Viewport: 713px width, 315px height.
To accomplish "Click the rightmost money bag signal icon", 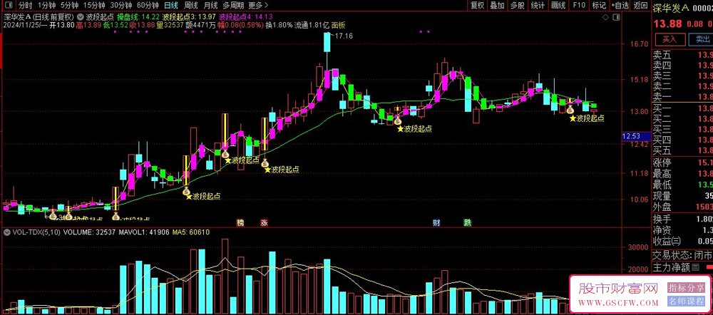I will click(x=570, y=109).
